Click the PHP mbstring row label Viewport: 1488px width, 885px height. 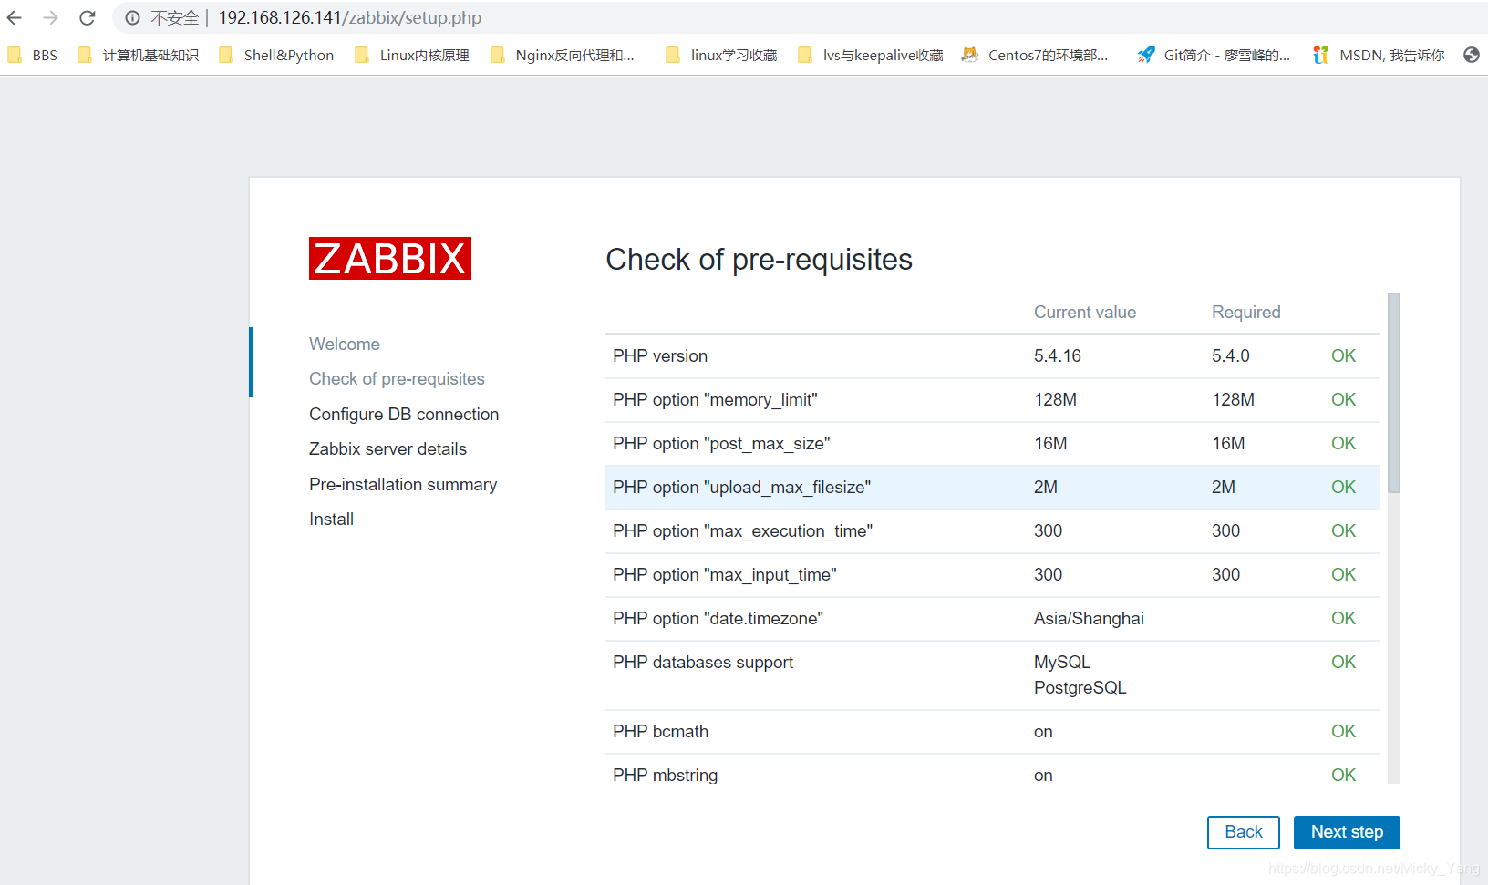(x=666, y=776)
